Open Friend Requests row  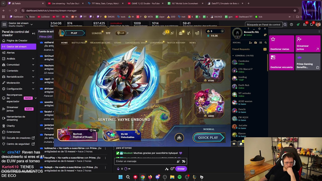pyautogui.click(x=249, y=49)
